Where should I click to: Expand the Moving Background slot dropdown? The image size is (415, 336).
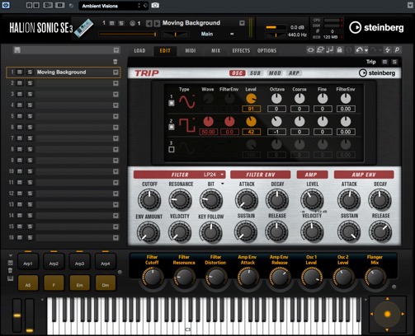click(x=116, y=72)
